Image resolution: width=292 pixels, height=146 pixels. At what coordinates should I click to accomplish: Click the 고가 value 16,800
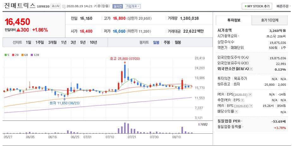tap(119, 18)
